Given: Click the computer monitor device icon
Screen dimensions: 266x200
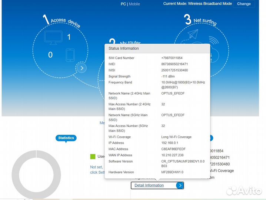Looking at the screenshot, I should point(53,38).
